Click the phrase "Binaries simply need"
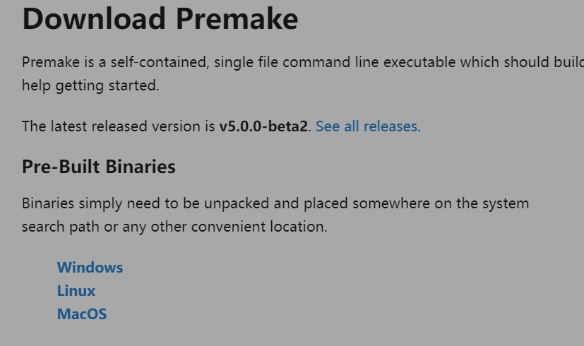This screenshot has width=584, height=346. pos(91,204)
